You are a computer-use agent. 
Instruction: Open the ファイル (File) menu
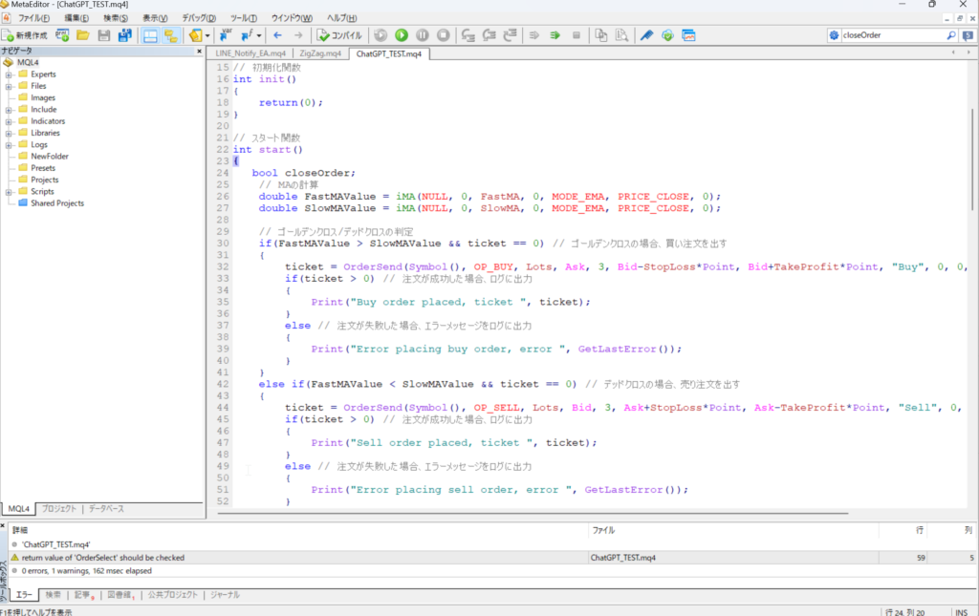pyautogui.click(x=33, y=18)
